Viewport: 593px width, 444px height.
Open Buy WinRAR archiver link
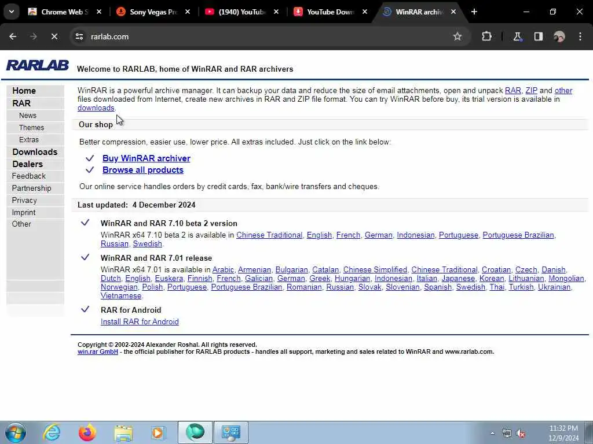click(x=147, y=158)
